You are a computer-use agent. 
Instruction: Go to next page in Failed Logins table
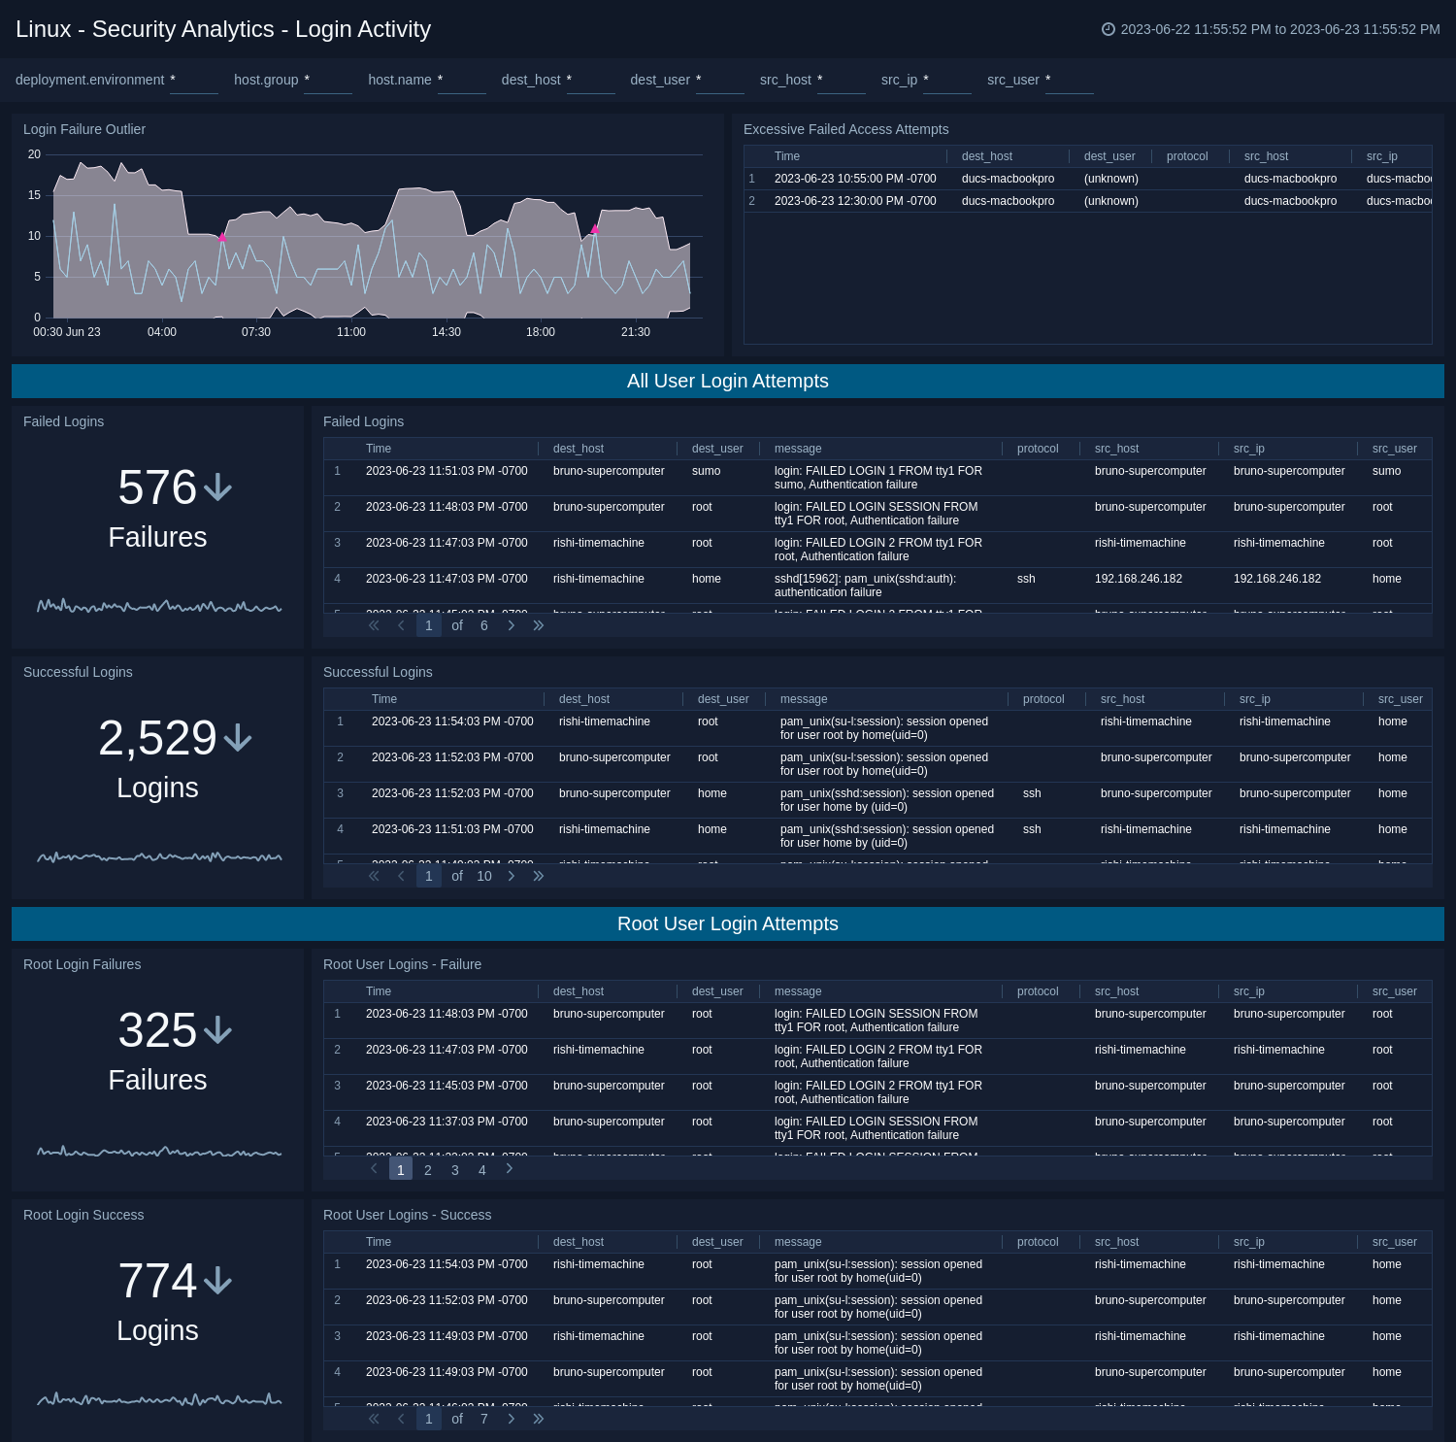coord(512,625)
